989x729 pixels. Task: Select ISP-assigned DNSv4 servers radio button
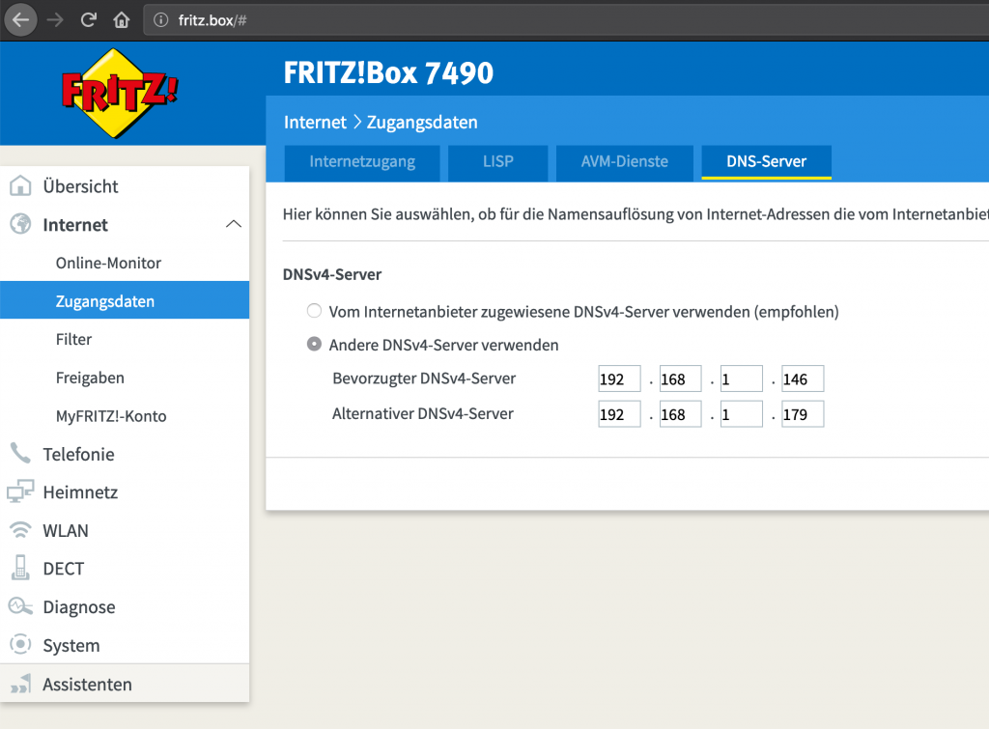pyautogui.click(x=314, y=311)
